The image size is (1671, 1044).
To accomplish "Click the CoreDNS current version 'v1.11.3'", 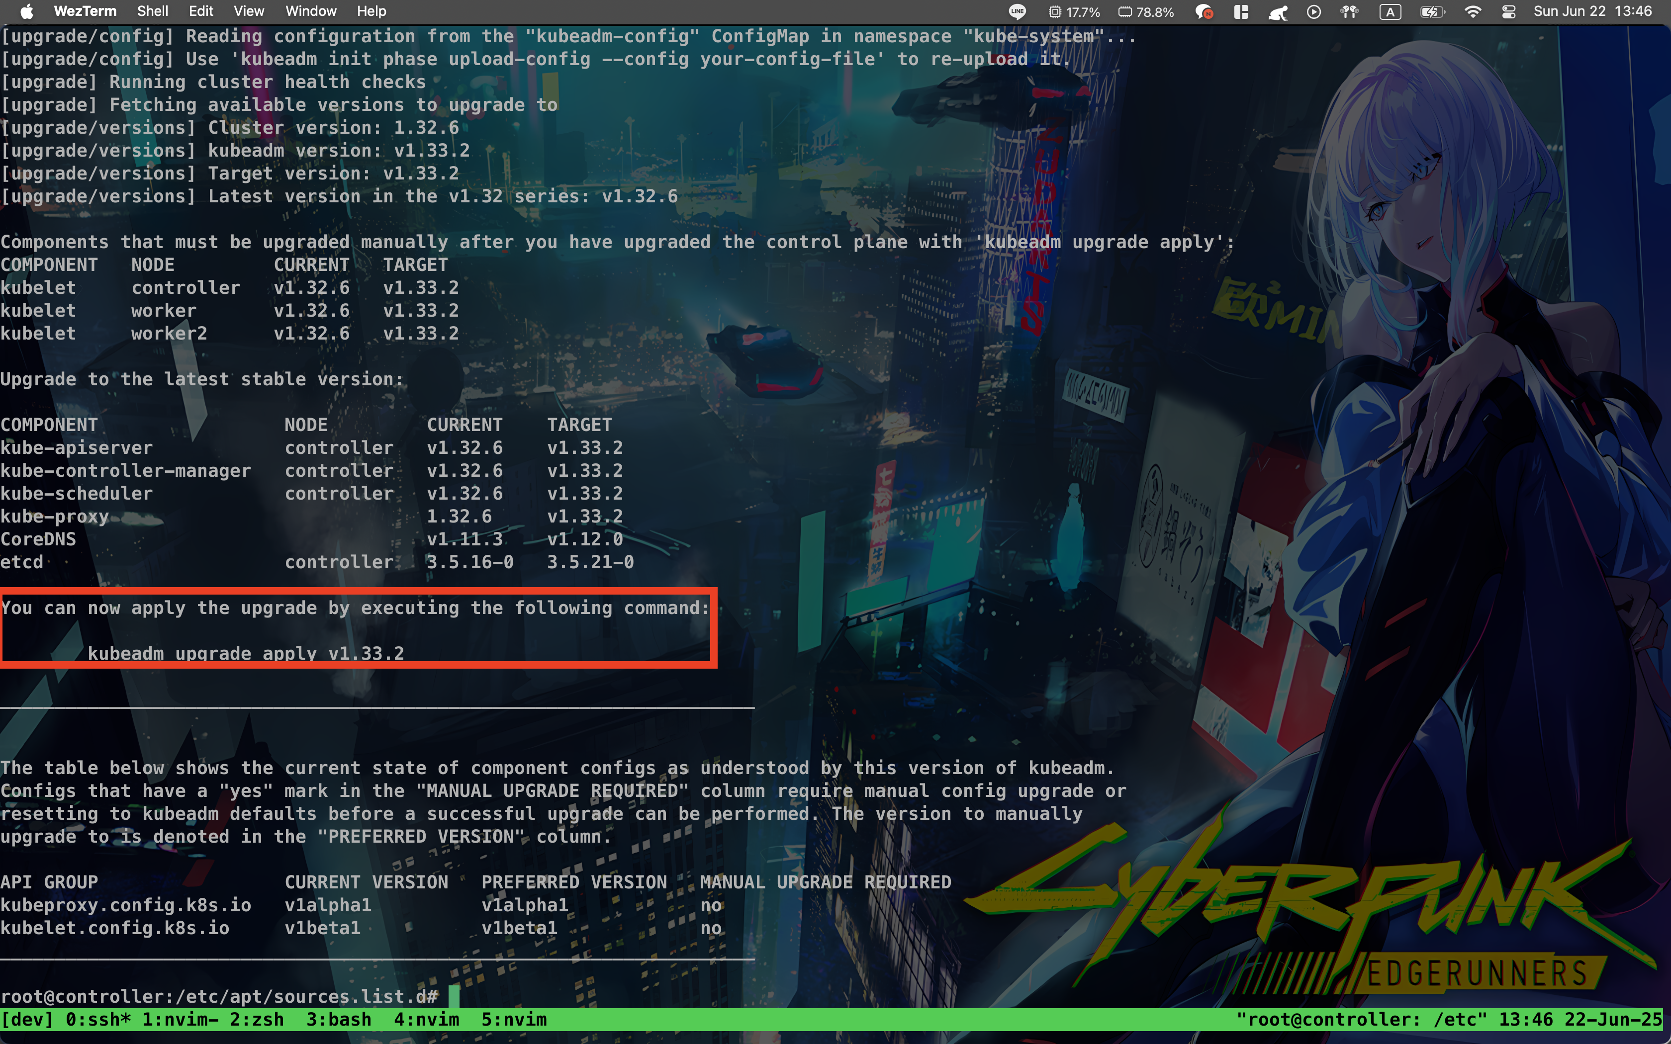I will click(x=464, y=538).
